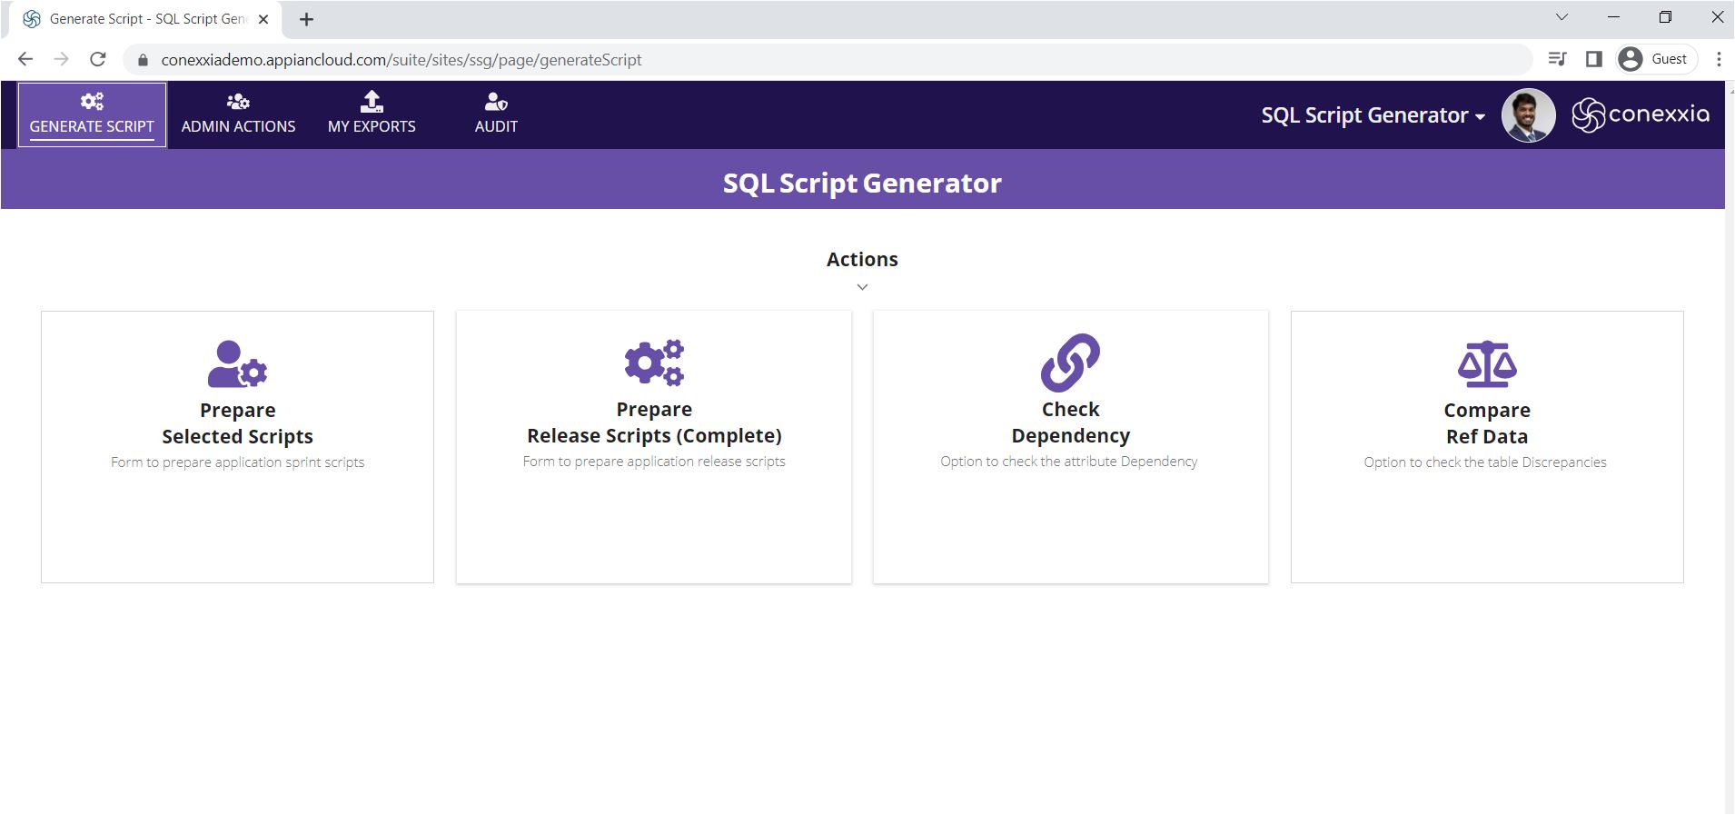The image size is (1735, 815).
Task: Click the padlock site info icon
Action: (142, 60)
